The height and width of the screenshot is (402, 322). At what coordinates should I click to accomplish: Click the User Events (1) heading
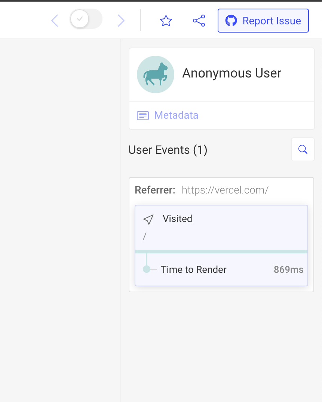(x=168, y=150)
